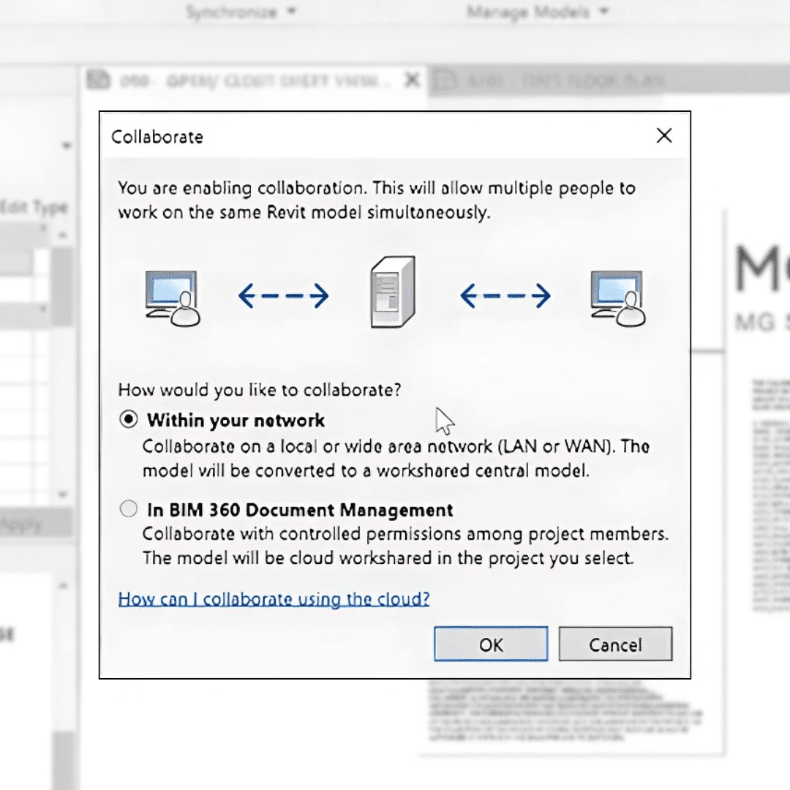Open How can I collaborate using cloud link

point(274,599)
